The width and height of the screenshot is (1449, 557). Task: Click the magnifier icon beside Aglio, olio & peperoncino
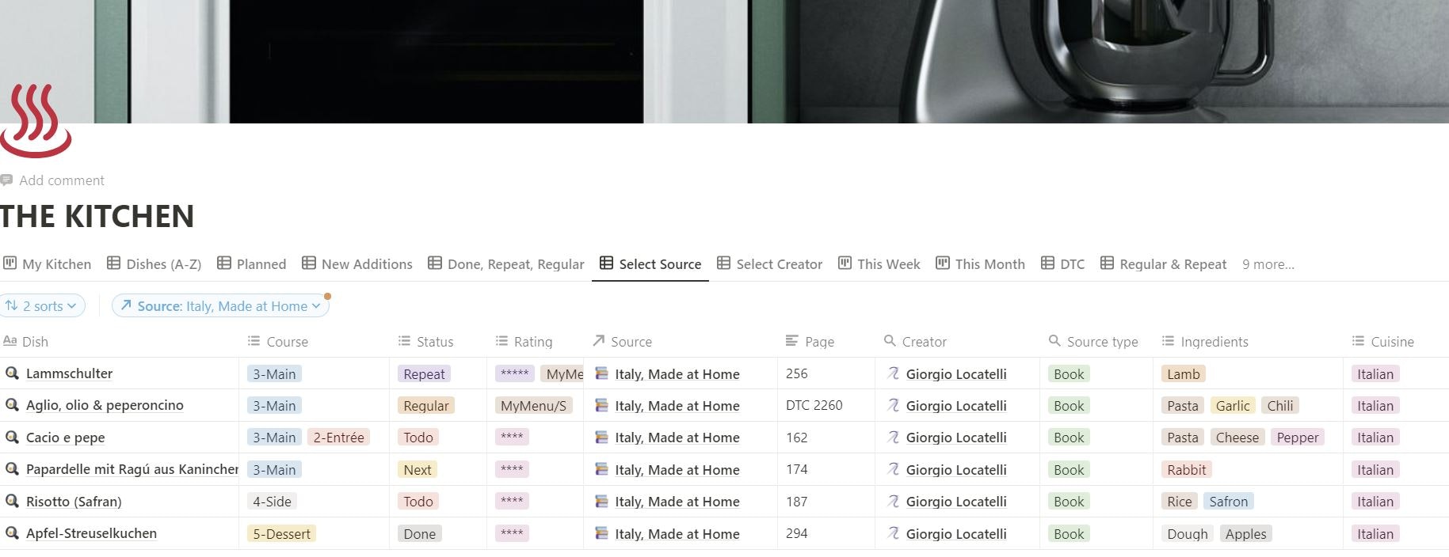tap(12, 405)
